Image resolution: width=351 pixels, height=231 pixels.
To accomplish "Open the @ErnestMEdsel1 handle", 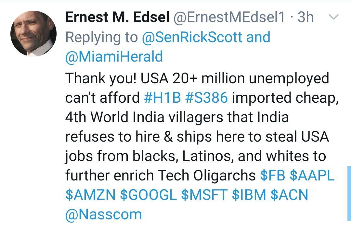I will [x=230, y=17].
